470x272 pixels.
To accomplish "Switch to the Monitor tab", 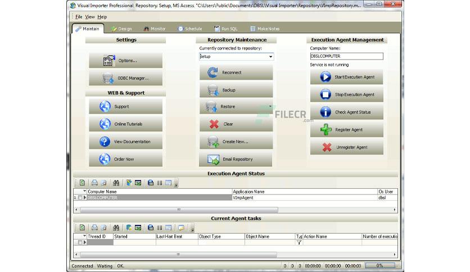I will click(155, 29).
